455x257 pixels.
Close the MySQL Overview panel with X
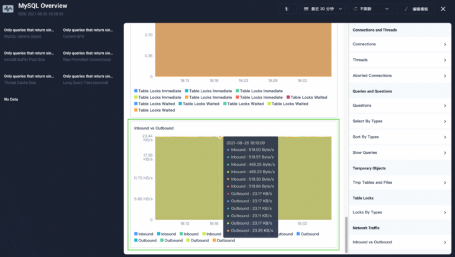pyautogui.click(x=443, y=9)
